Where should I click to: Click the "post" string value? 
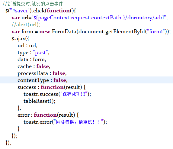[x=40, y=52]
